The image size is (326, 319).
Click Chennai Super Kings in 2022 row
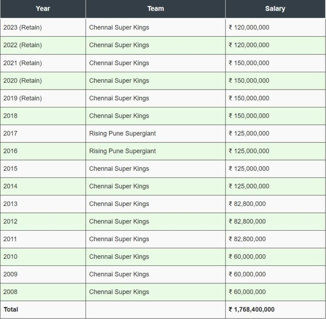coord(119,45)
